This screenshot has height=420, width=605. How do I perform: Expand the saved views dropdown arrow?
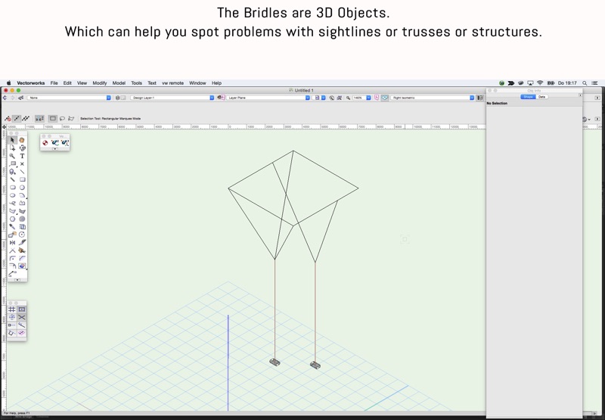click(324, 98)
